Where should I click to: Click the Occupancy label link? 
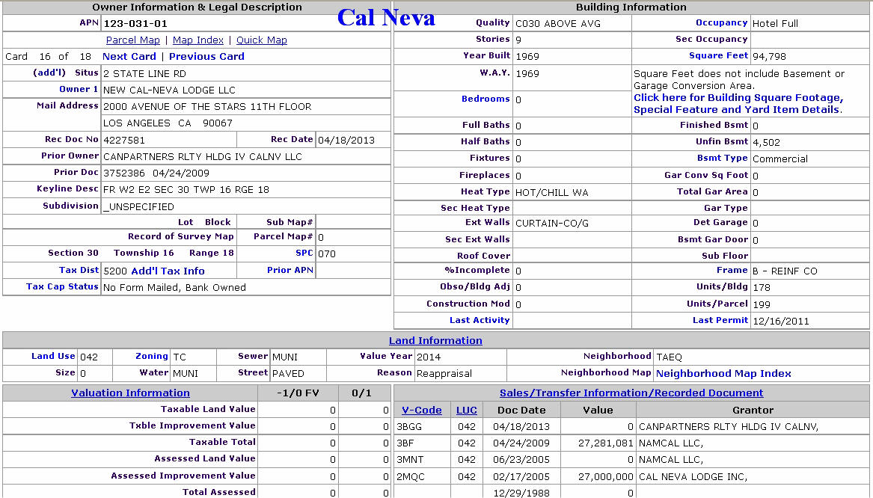pyautogui.click(x=721, y=23)
